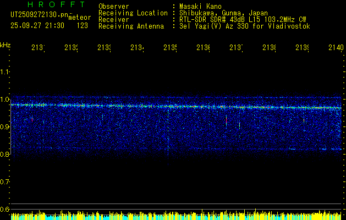
Task: Click the 0.8 frequency axis label
Action: (x=4, y=154)
